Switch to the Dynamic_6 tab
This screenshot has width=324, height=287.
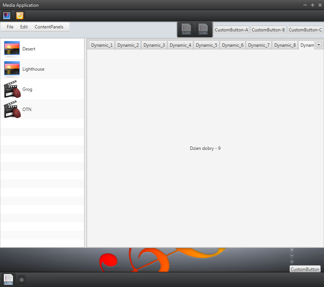pos(233,45)
